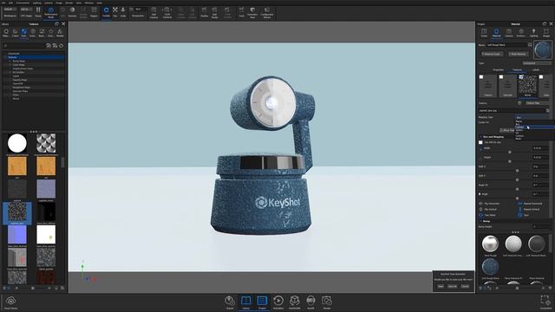Click the Import icon in bottom bar
The image size is (555, 312).
(x=230, y=302)
